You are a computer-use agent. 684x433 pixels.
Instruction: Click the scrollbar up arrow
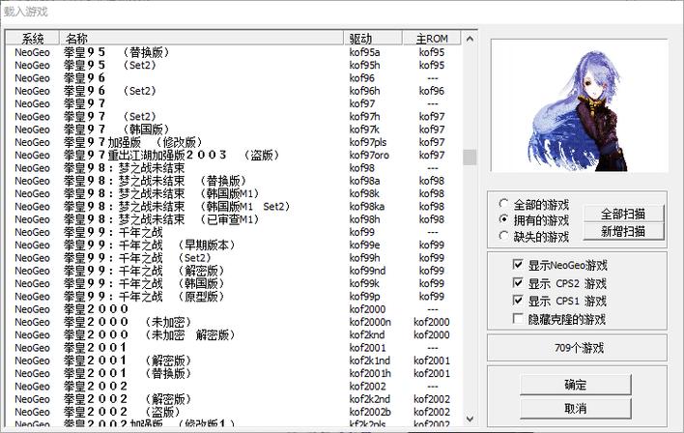click(470, 39)
